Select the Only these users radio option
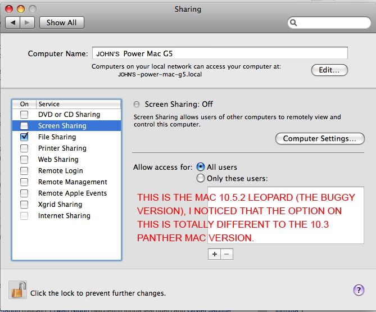Viewport: 376px width, 312px height. coord(201,178)
